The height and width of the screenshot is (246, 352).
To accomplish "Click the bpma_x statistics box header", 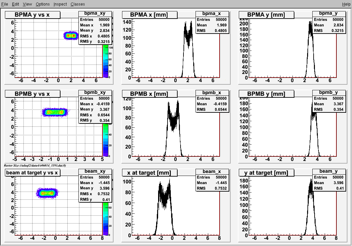I will (x=212, y=13).
